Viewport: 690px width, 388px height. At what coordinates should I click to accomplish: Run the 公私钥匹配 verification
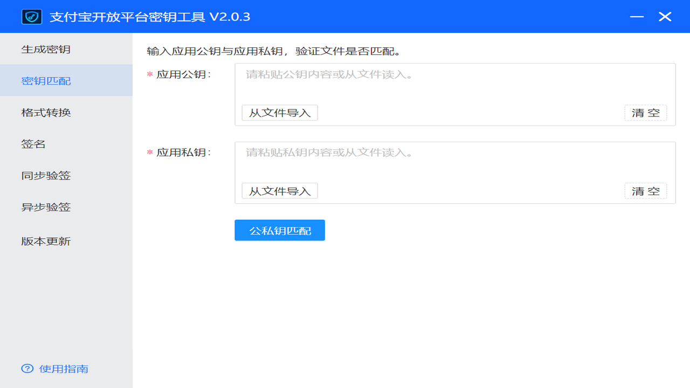tap(279, 230)
